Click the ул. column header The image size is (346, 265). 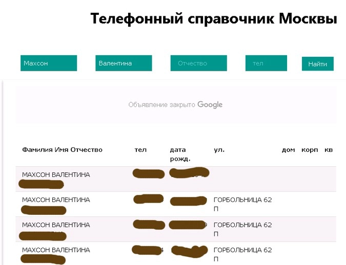219,150
